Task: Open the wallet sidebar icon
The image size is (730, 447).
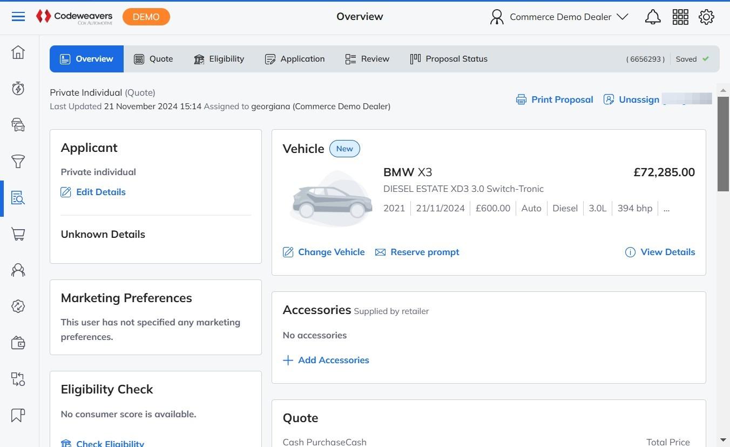Action: (x=18, y=343)
